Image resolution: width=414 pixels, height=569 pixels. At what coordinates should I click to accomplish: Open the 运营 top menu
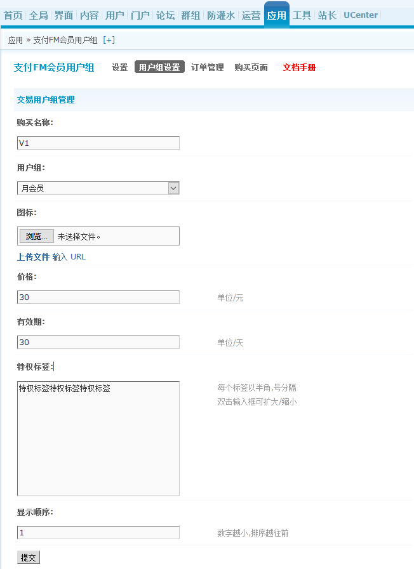click(x=251, y=15)
